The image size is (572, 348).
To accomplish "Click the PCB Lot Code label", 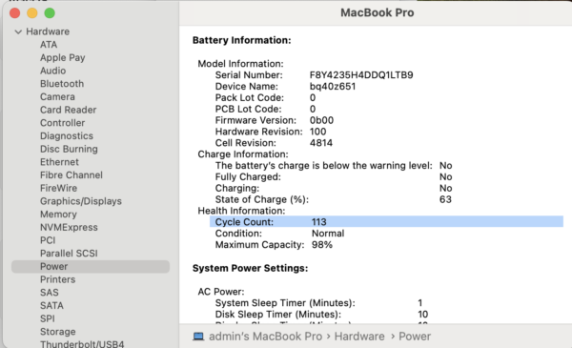I will click(x=248, y=109).
